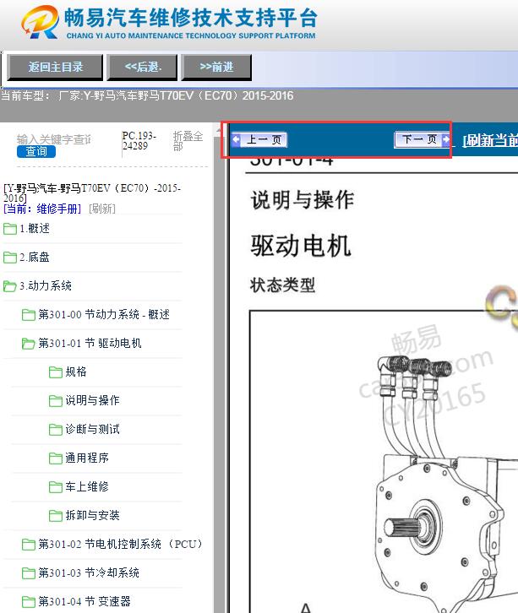Click folder icon of 第301-04 节 变速器
This screenshot has height=613, width=518.
pos(28,602)
